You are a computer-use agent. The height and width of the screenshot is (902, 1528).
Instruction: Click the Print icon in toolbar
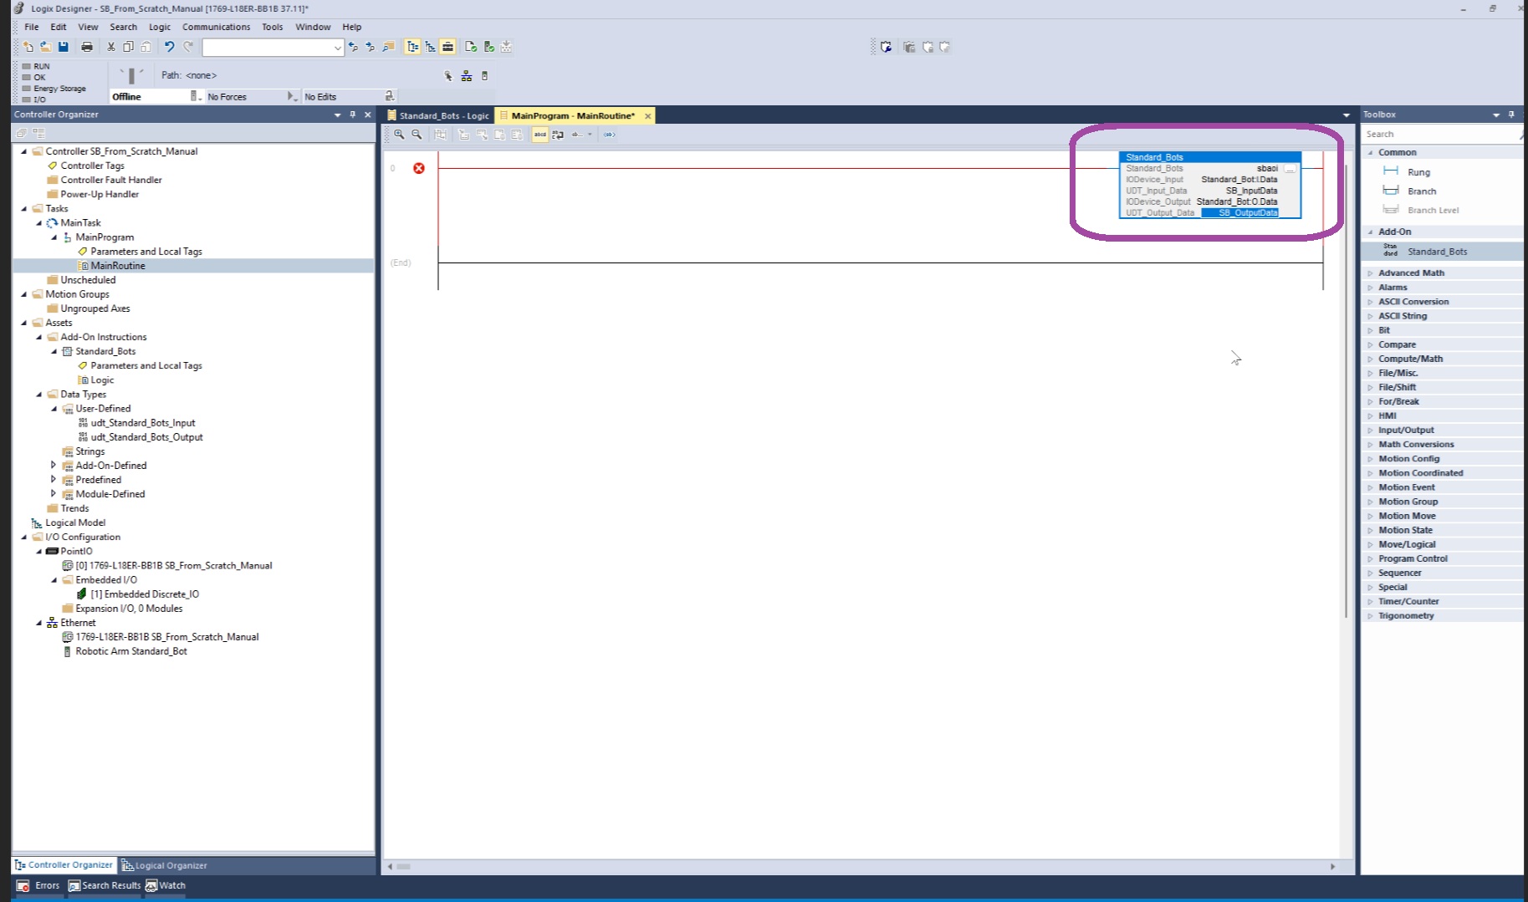87,47
